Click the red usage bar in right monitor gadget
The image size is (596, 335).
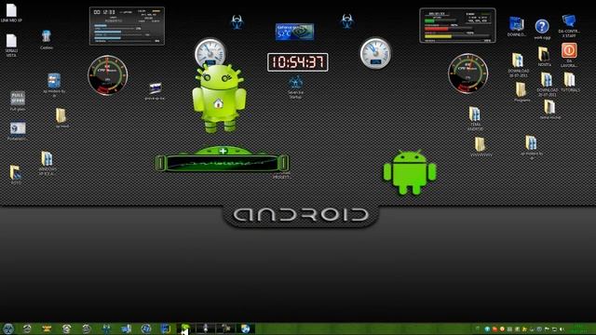[437, 29]
